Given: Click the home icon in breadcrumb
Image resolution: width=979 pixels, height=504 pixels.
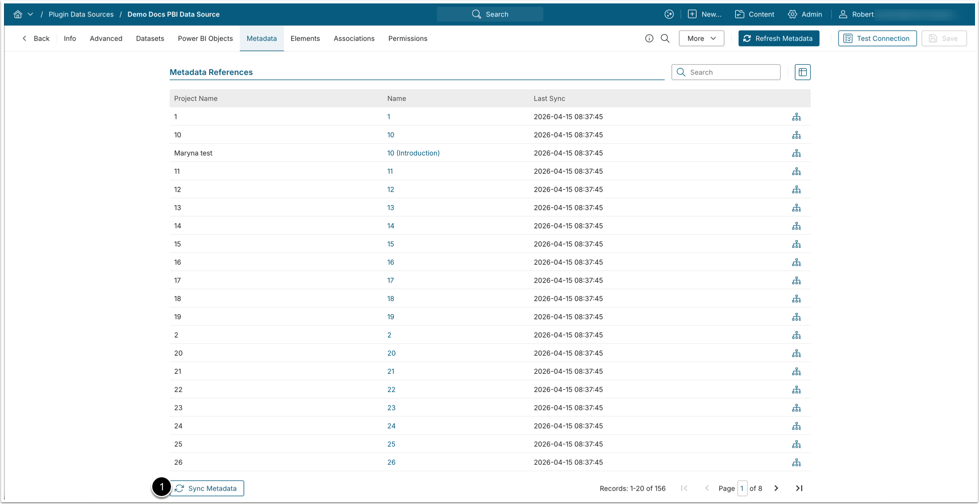Looking at the screenshot, I should click(x=18, y=14).
